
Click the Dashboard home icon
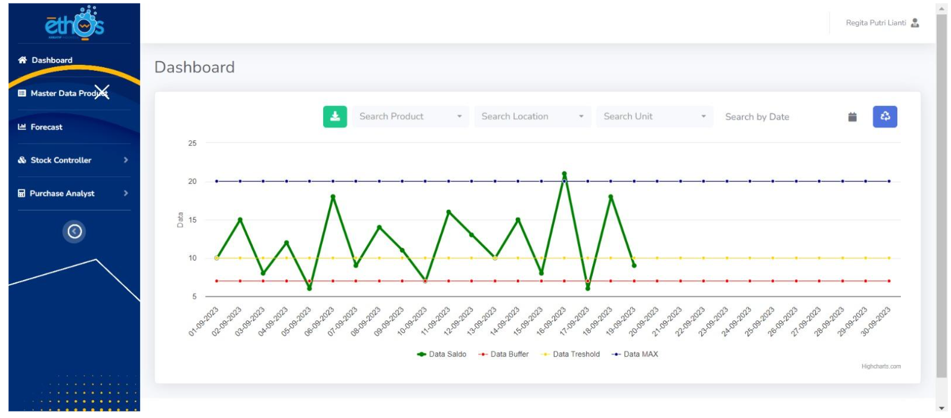coord(23,60)
